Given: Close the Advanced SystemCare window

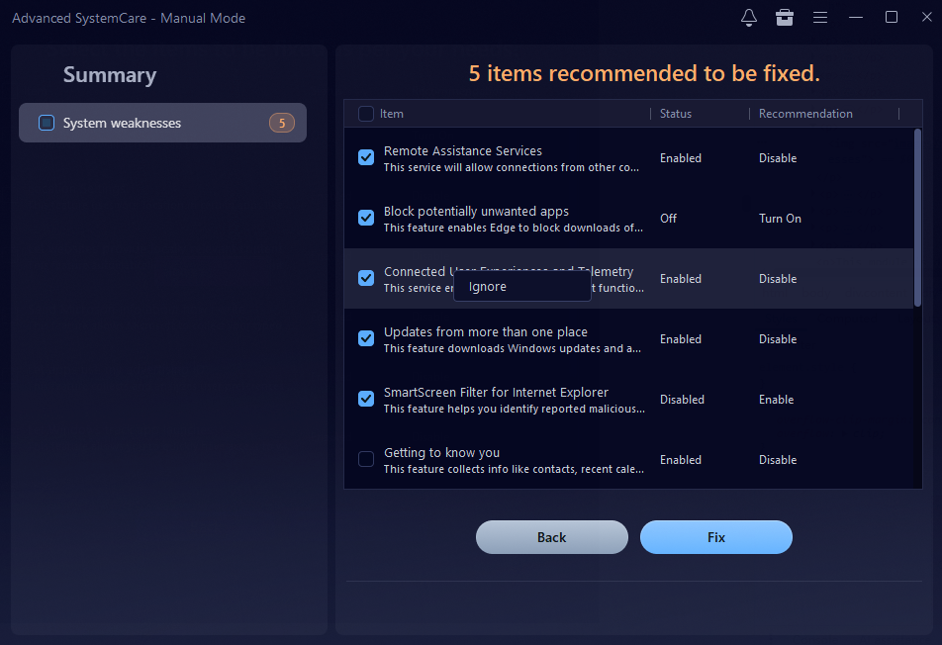Looking at the screenshot, I should tap(925, 18).
